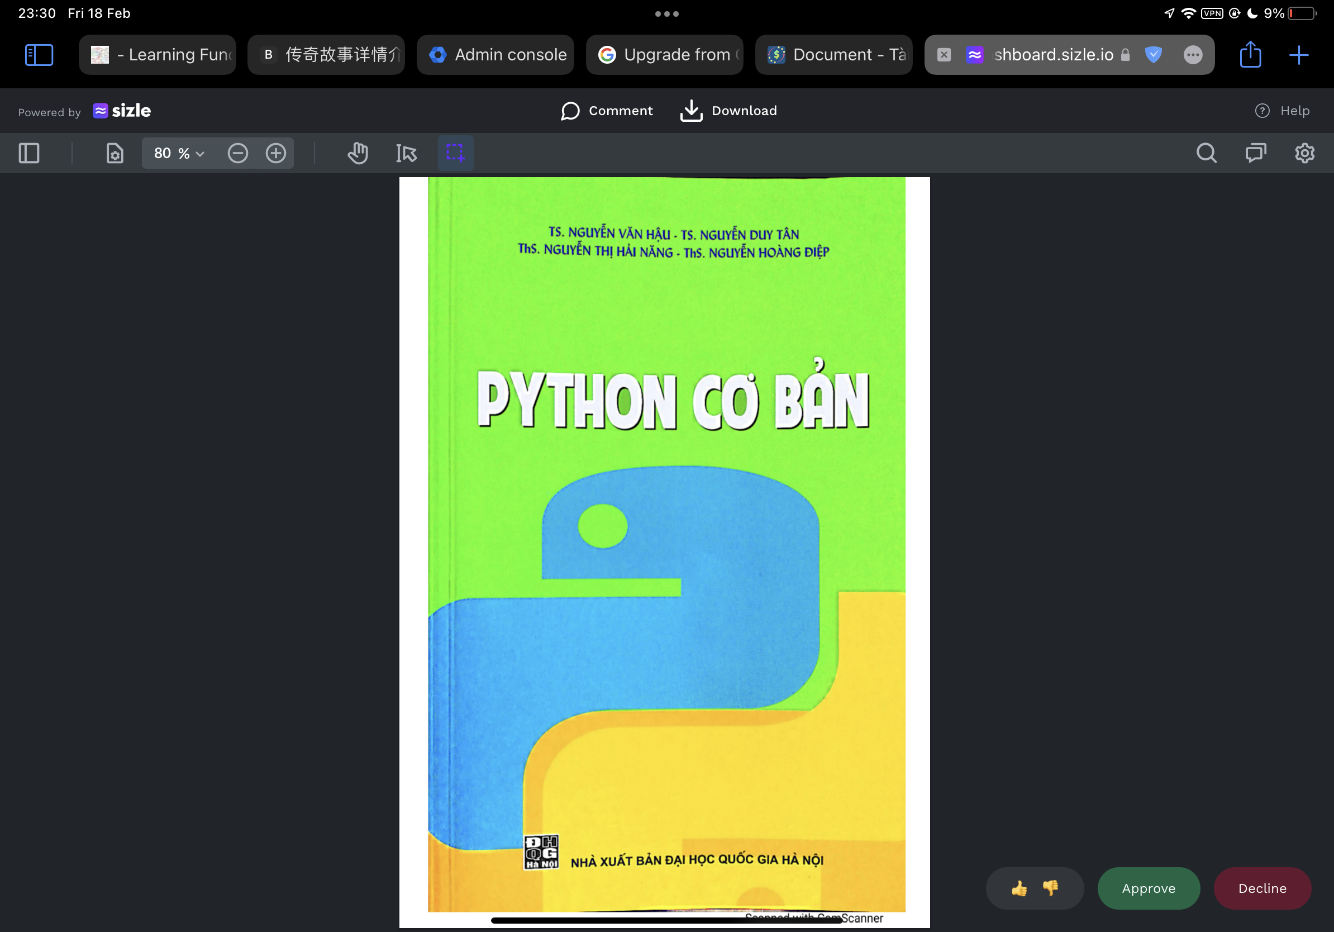Viewport: 1334px width, 932px height.
Task: Open the page view settings icon
Action: (115, 154)
